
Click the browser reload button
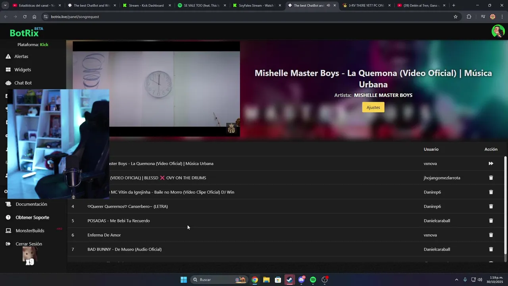(25, 17)
